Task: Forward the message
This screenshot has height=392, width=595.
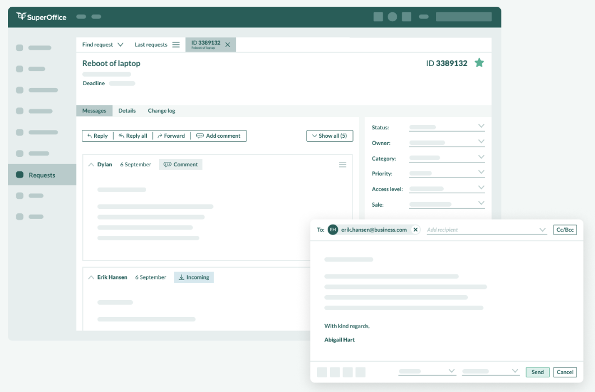Action: [x=171, y=136]
